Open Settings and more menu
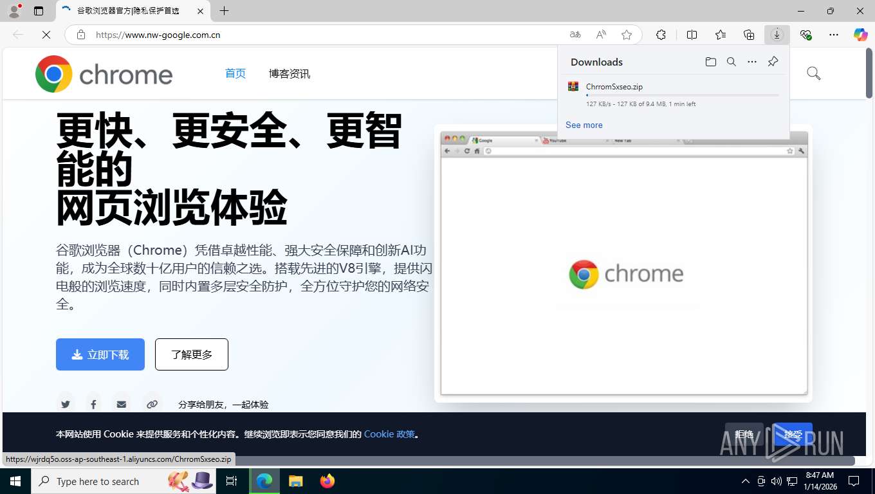875x494 pixels. pyautogui.click(x=834, y=35)
